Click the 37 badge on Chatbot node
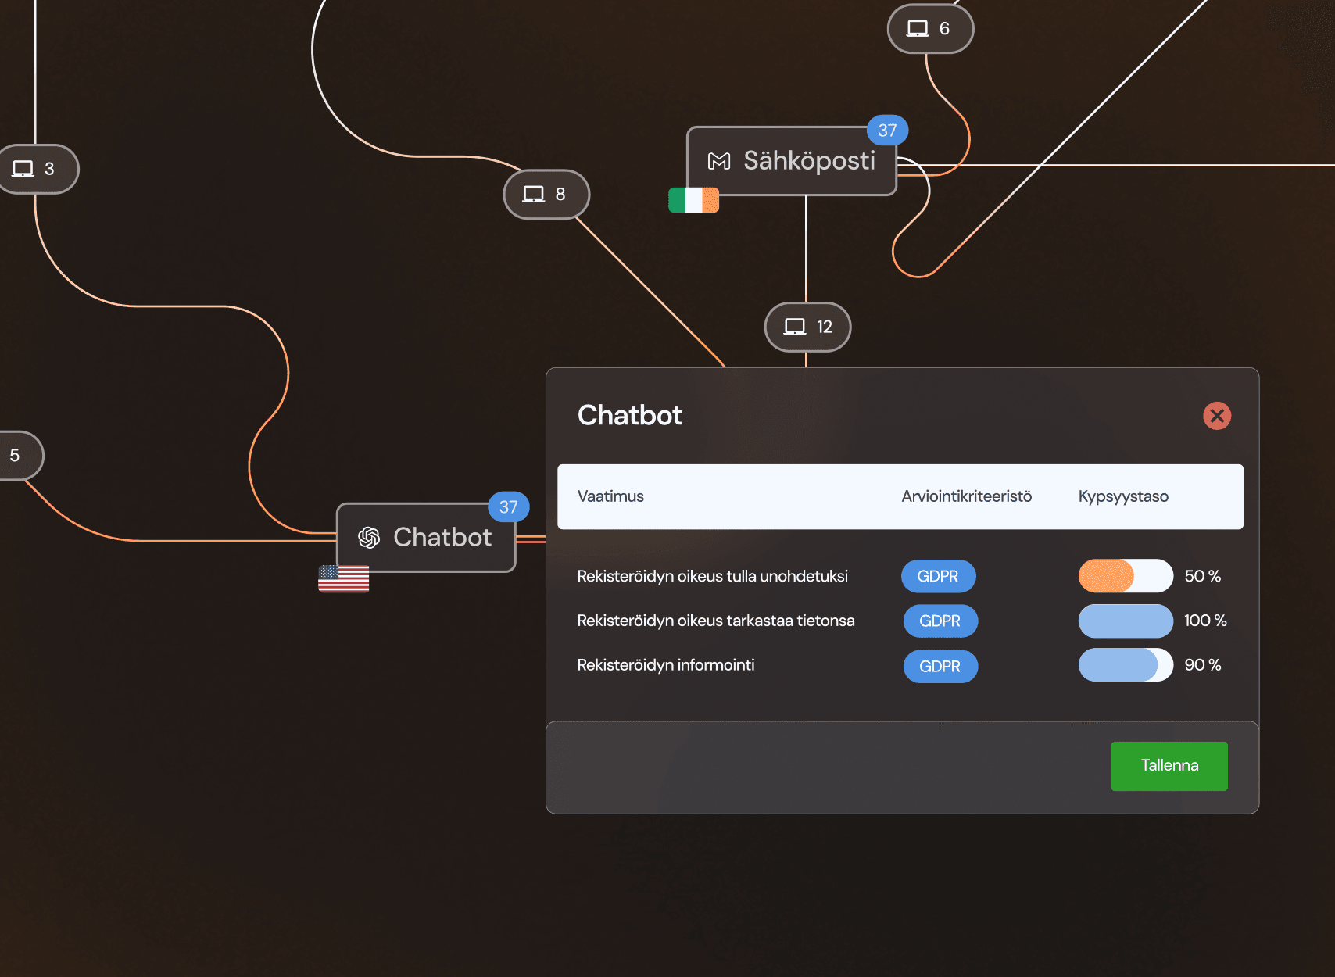This screenshot has height=977, width=1335. (x=509, y=507)
